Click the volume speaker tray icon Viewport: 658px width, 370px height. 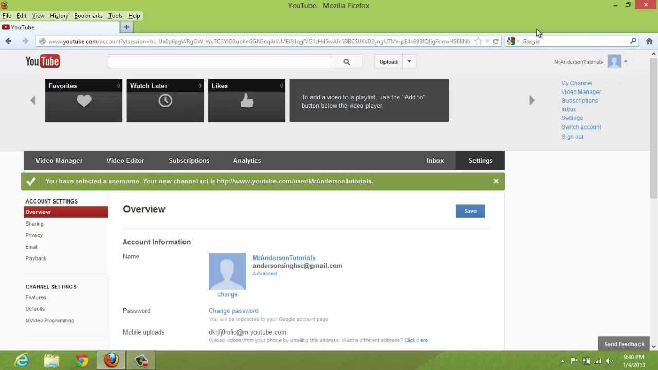[609, 361]
